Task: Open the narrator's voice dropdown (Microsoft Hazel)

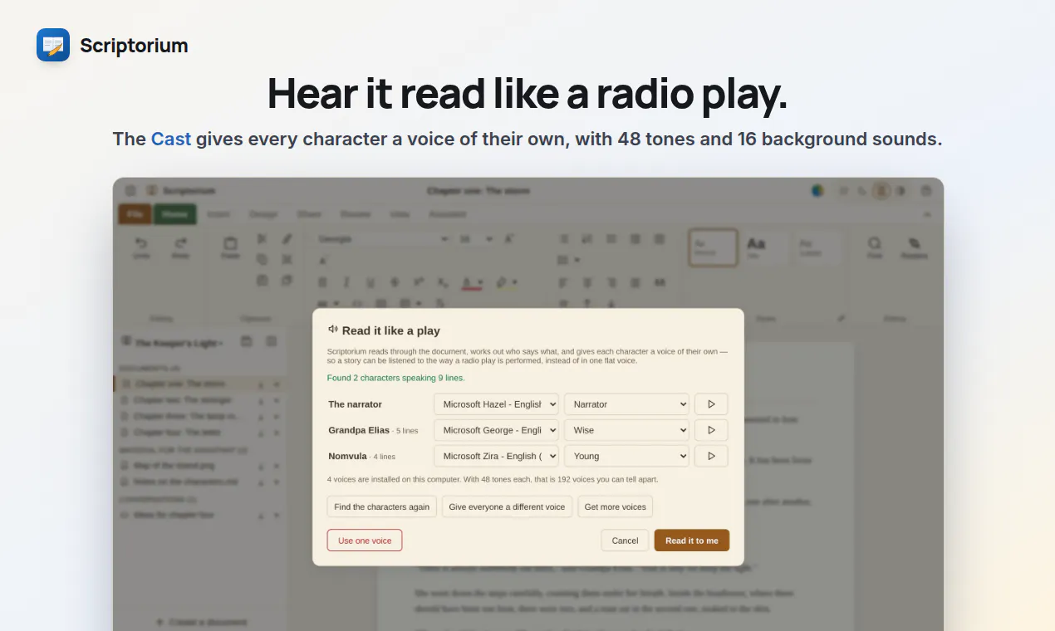Action: pyautogui.click(x=496, y=404)
